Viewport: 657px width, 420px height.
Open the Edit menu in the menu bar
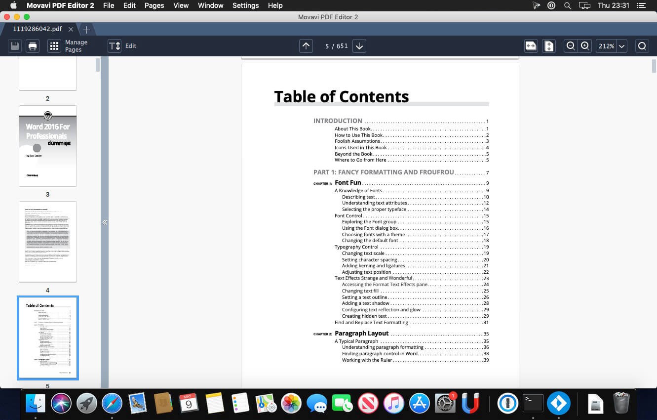coord(129,5)
